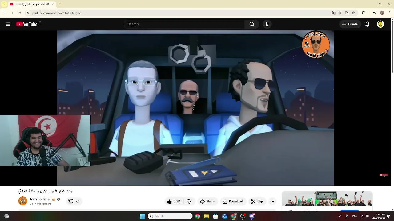Screen dimensions: 394x221
Task: Go back using browser back arrow
Action: click(5, 13)
